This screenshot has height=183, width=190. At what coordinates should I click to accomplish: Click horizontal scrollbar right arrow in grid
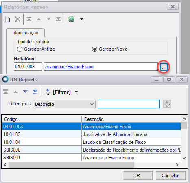click(177, 165)
